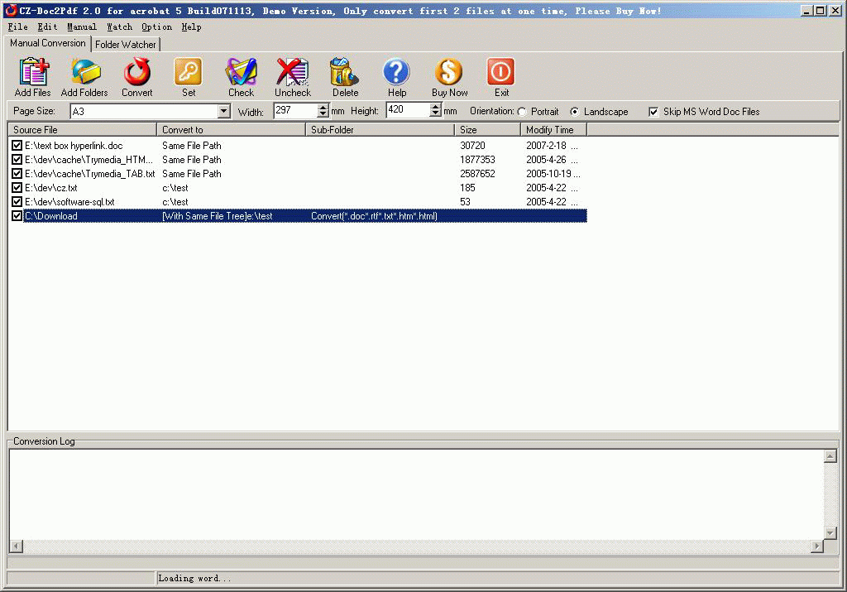
Task: Click the Check all icon
Action: pos(241,72)
